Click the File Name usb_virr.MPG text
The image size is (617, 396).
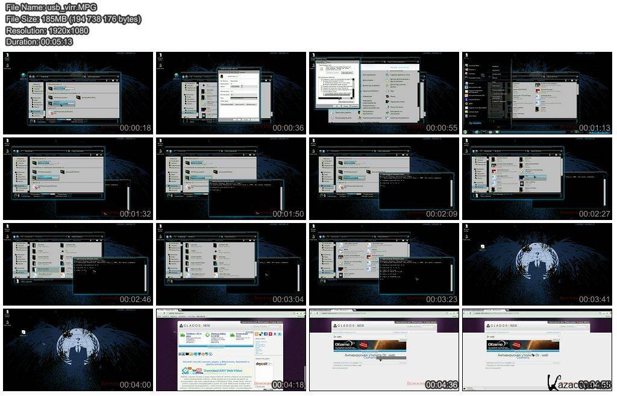51,7
